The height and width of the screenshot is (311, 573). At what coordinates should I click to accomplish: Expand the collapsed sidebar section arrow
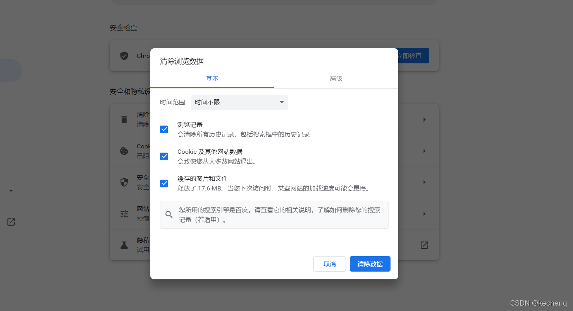click(10, 190)
